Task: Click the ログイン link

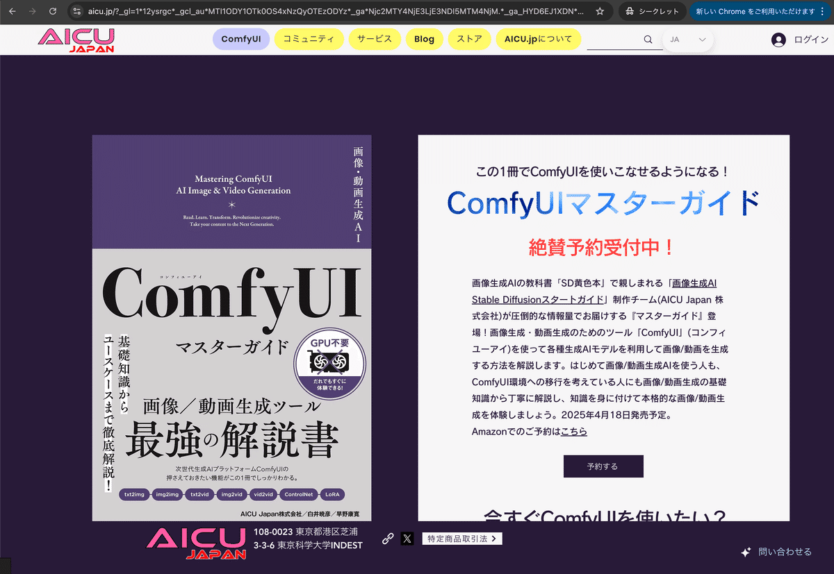Action: tap(811, 40)
